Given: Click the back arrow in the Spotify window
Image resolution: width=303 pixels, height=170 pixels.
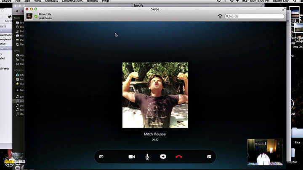Looking at the screenshot, I should click(16, 11).
